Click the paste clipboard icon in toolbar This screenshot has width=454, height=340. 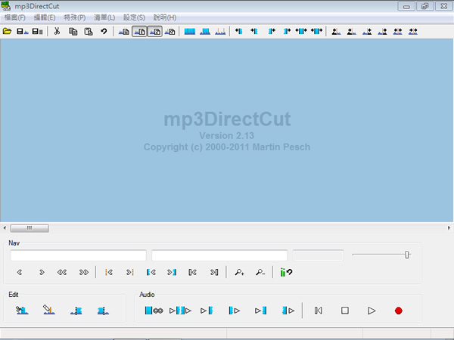tap(89, 32)
